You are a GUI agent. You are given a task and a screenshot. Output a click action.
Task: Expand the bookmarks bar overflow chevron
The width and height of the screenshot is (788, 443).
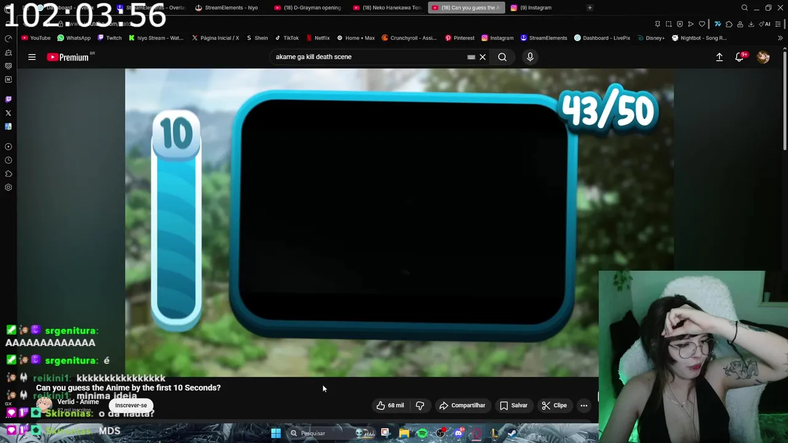click(x=780, y=38)
